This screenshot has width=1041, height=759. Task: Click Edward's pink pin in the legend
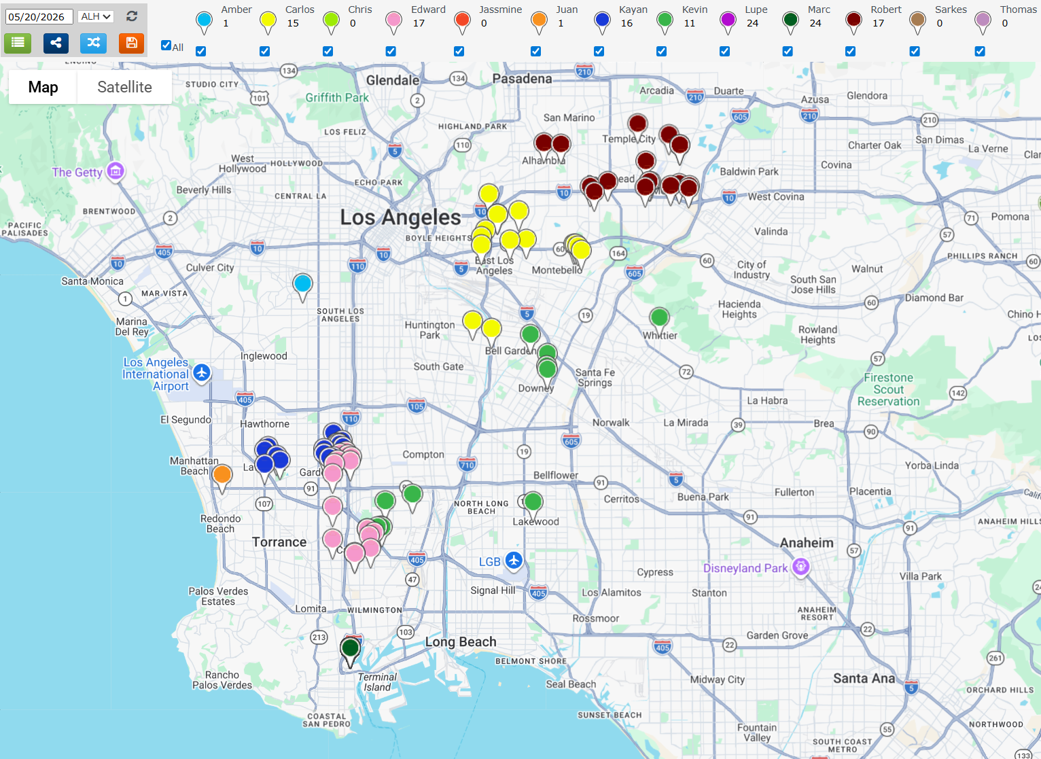(x=393, y=22)
